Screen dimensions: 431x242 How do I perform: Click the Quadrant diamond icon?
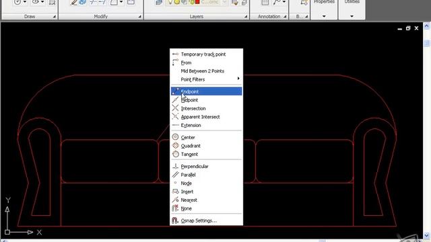(175, 145)
